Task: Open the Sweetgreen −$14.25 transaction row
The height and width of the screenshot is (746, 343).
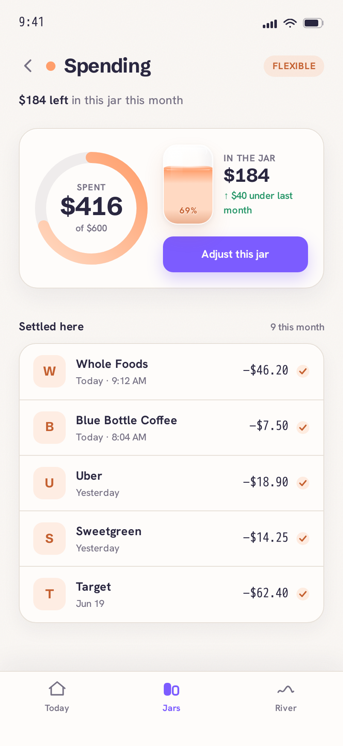Action: pyautogui.click(x=171, y=539)
